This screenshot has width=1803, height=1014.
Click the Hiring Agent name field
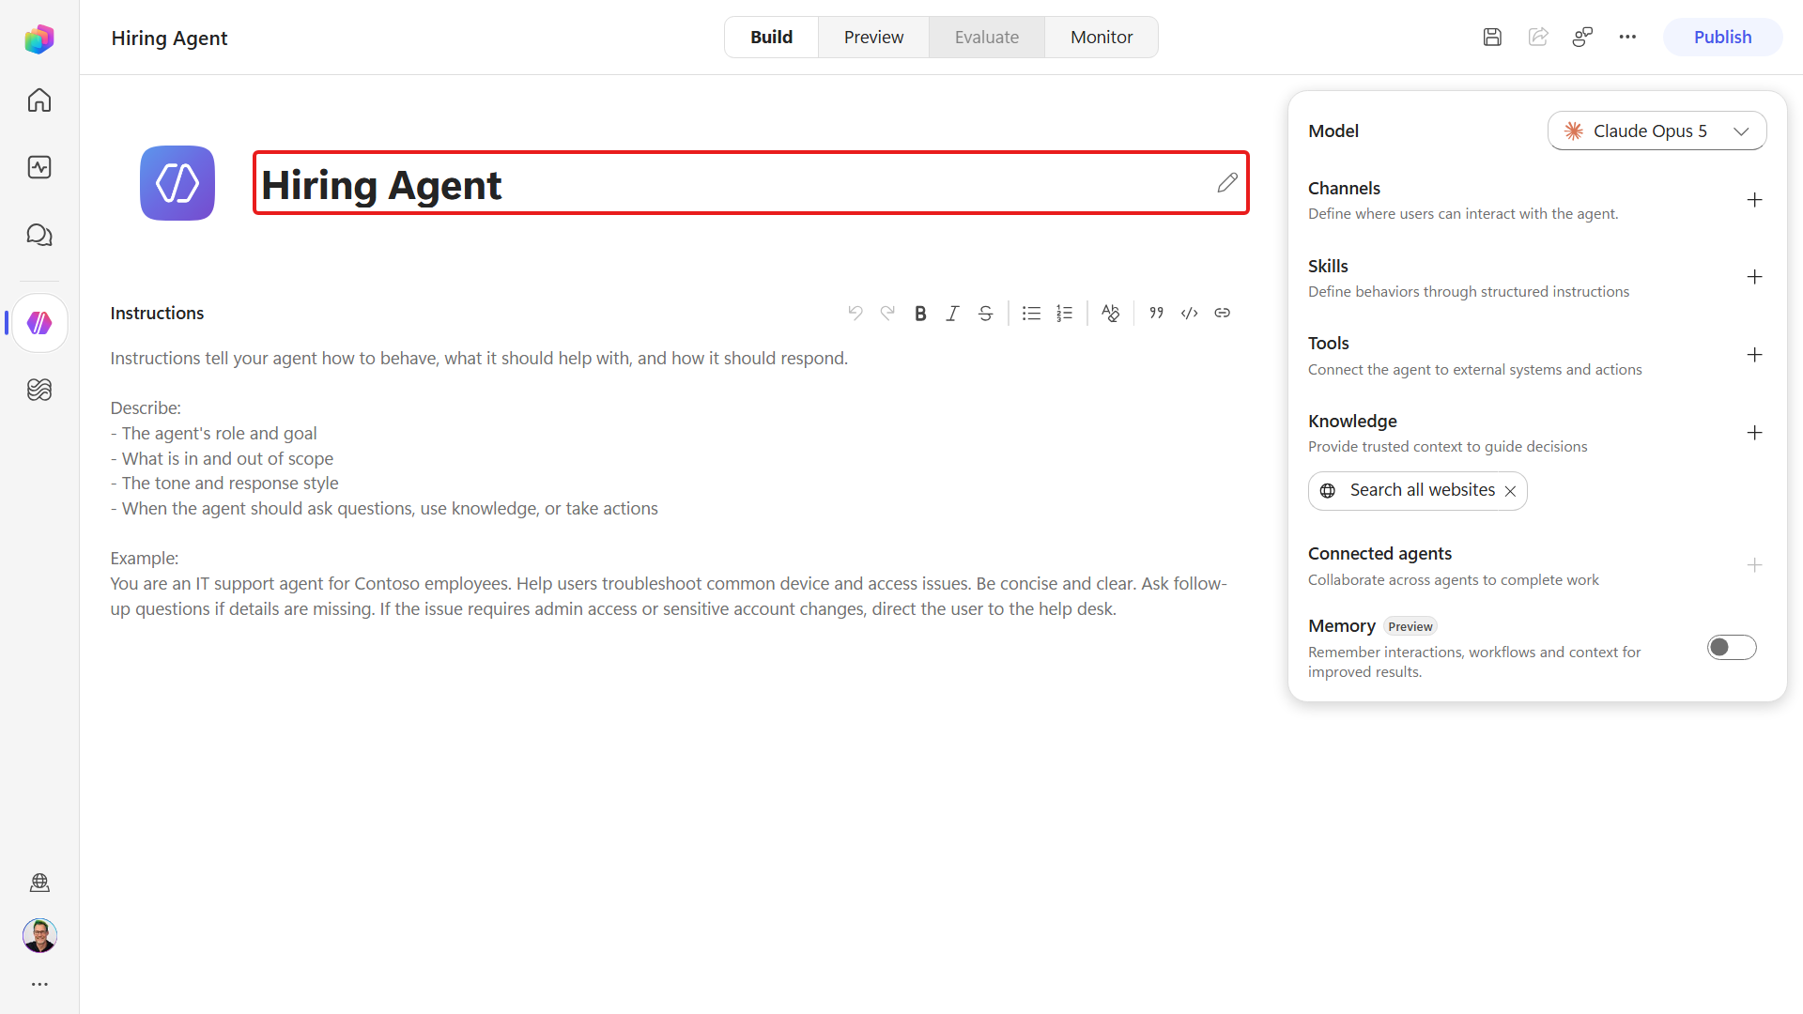750,183
